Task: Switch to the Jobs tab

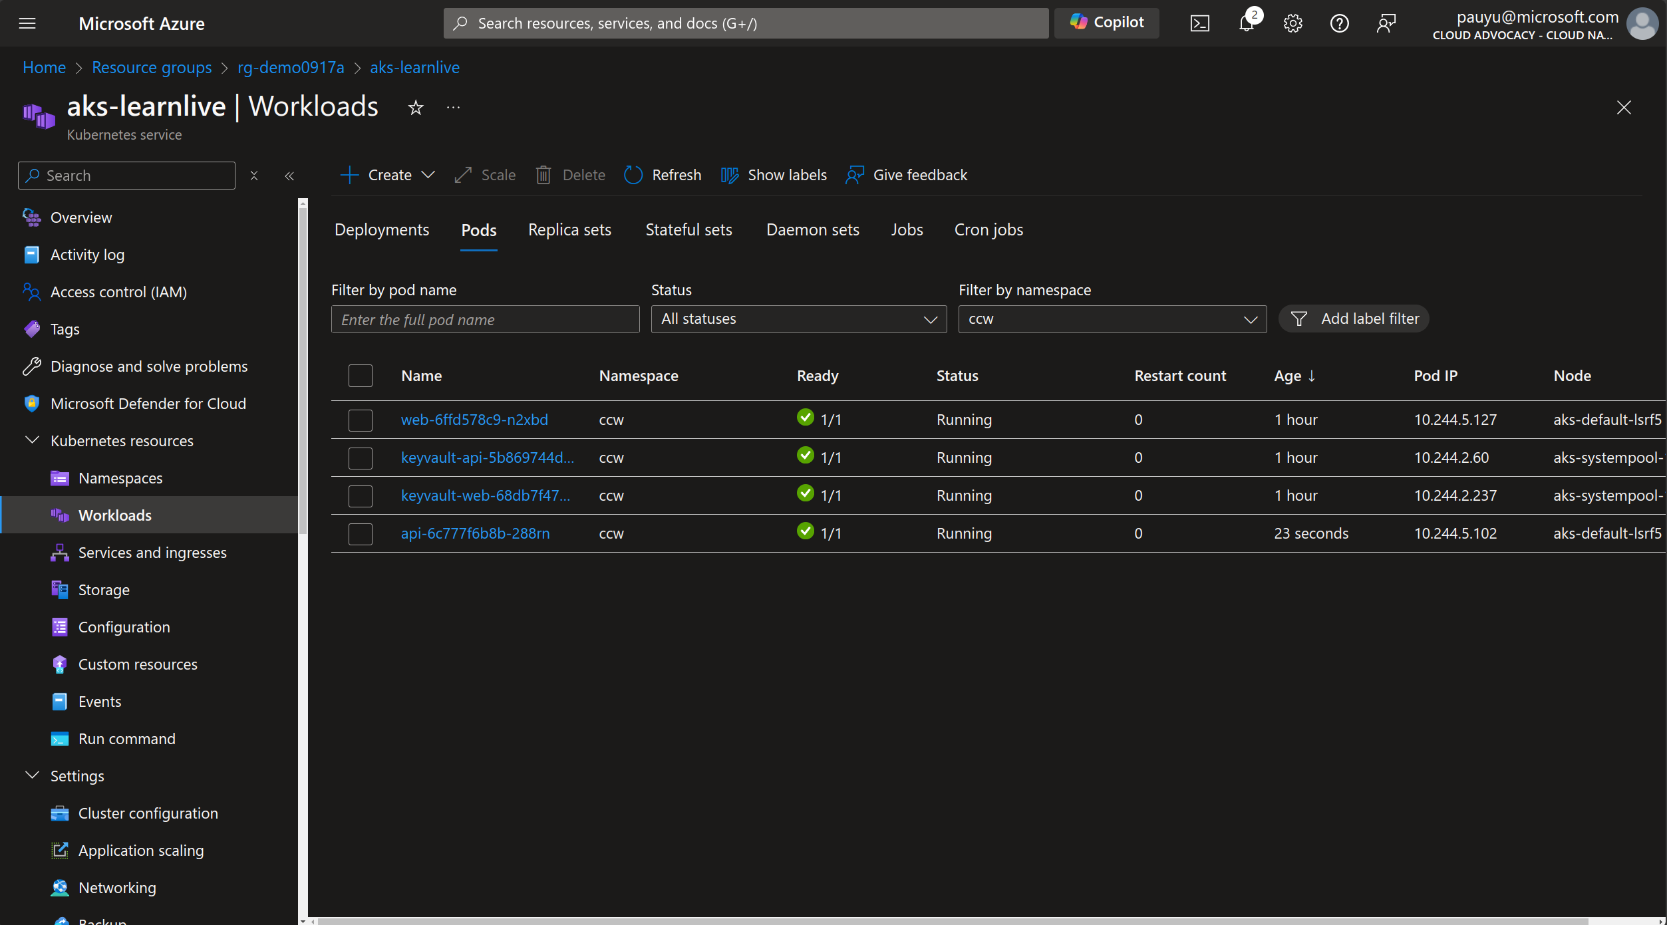Action: click(x=907, y=229)
